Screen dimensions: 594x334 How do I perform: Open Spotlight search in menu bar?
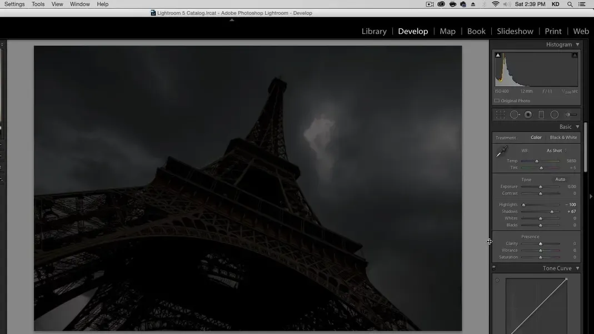(570, 4)
